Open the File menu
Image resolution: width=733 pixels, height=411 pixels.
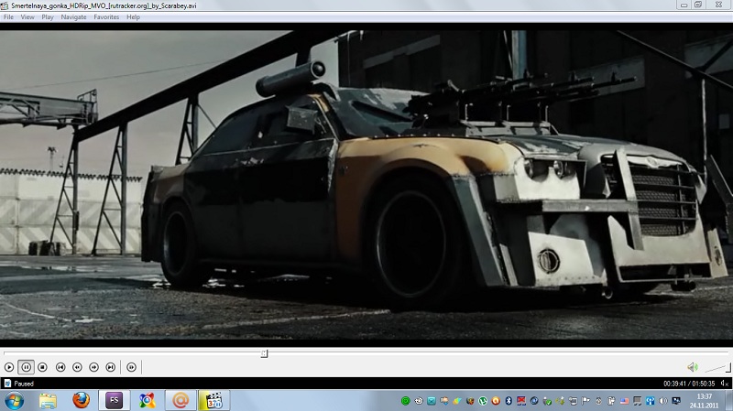pyautogui.click(x=8, y=16)
